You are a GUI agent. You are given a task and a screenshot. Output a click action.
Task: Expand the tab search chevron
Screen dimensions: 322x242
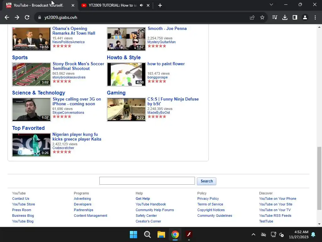click(x=271, y=4)
